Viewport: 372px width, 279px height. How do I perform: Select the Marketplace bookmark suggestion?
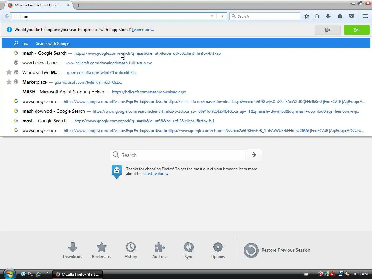(186, 82)
